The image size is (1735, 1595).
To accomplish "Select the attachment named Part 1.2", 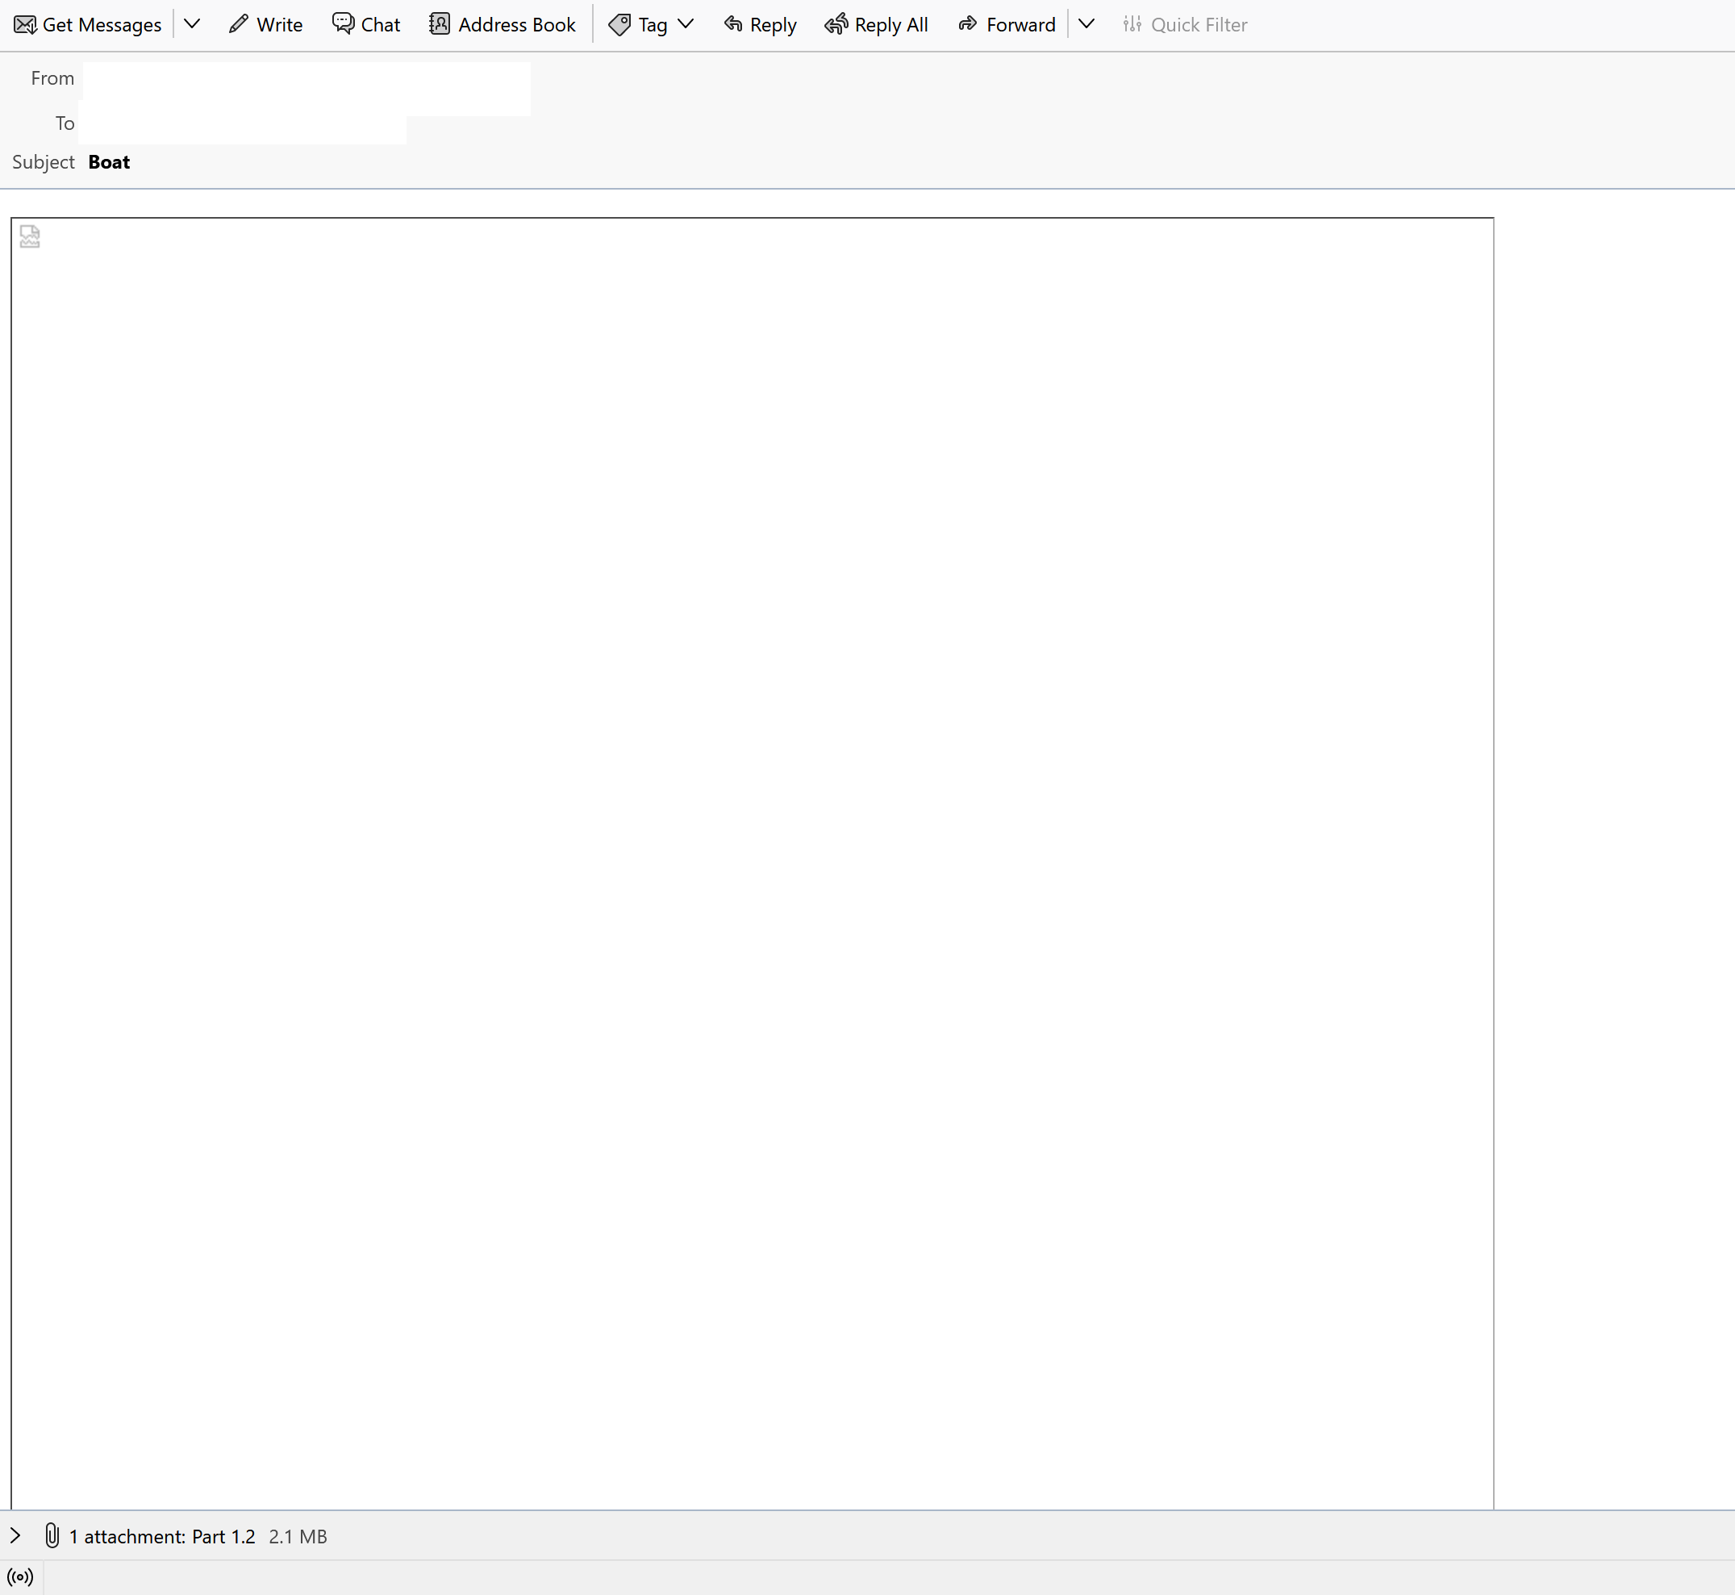I will 223,1535.
